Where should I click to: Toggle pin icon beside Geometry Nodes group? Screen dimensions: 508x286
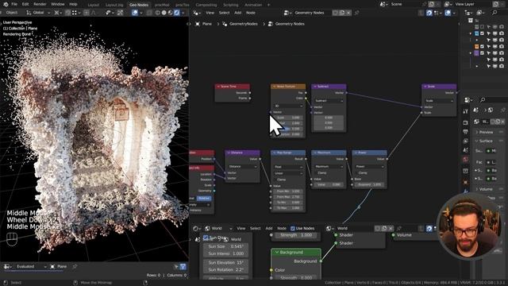[x=357, y=13]
